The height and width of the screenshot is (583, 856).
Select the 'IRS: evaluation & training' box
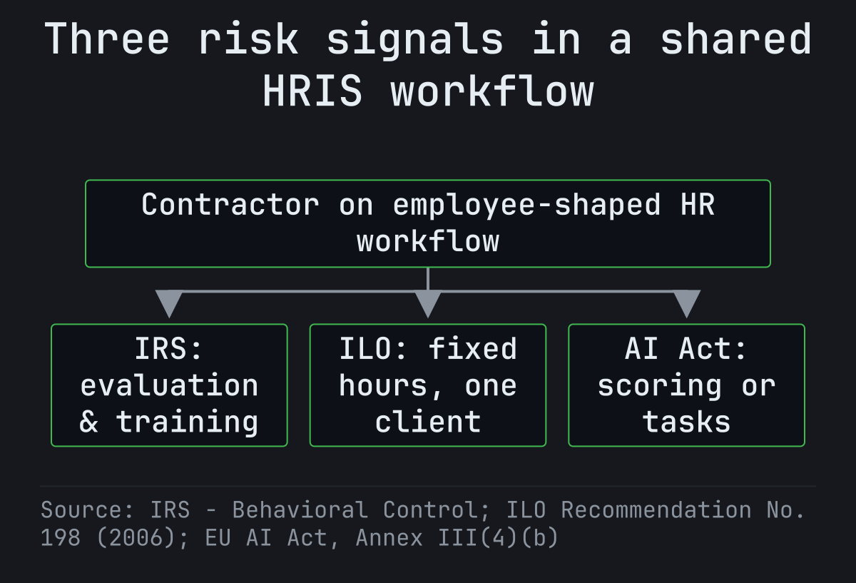click(169, 385)
